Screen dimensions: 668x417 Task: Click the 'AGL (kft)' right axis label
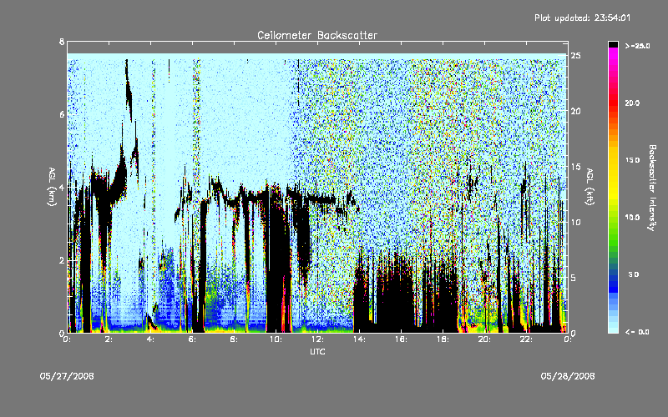(x=590, y=187)
